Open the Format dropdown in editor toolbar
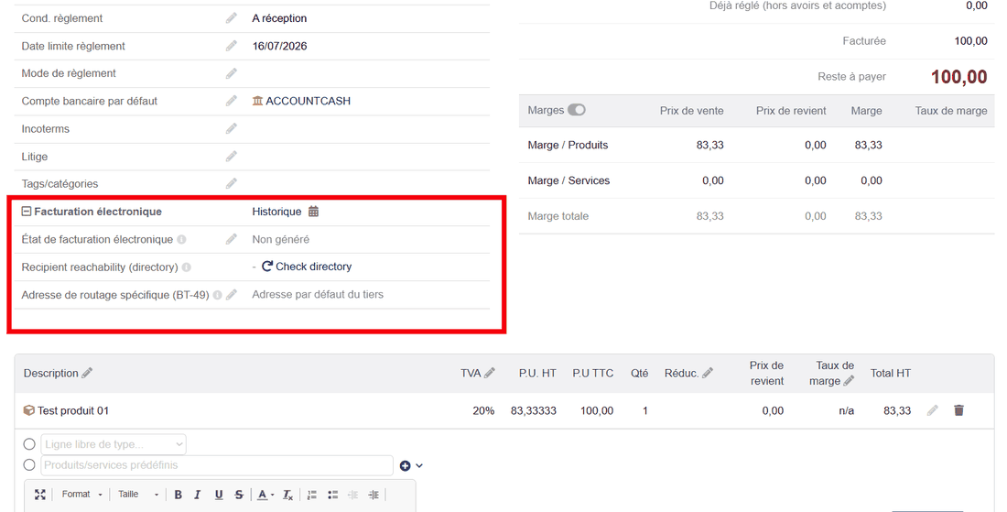1007x512 pixels. (x=81, y=494)
